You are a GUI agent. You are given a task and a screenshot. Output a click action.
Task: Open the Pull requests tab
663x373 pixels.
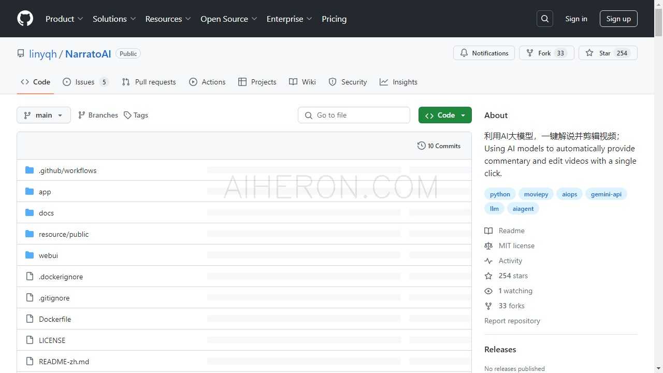coord(149,82)
